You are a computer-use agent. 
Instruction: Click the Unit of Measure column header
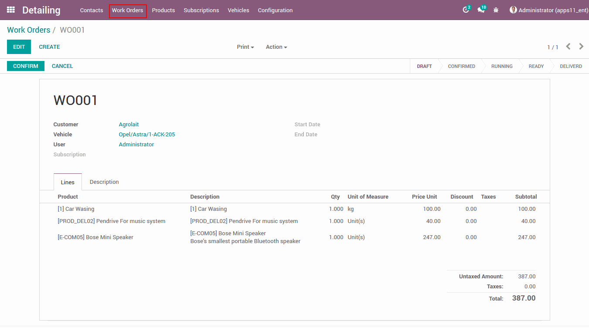(368, 197)
